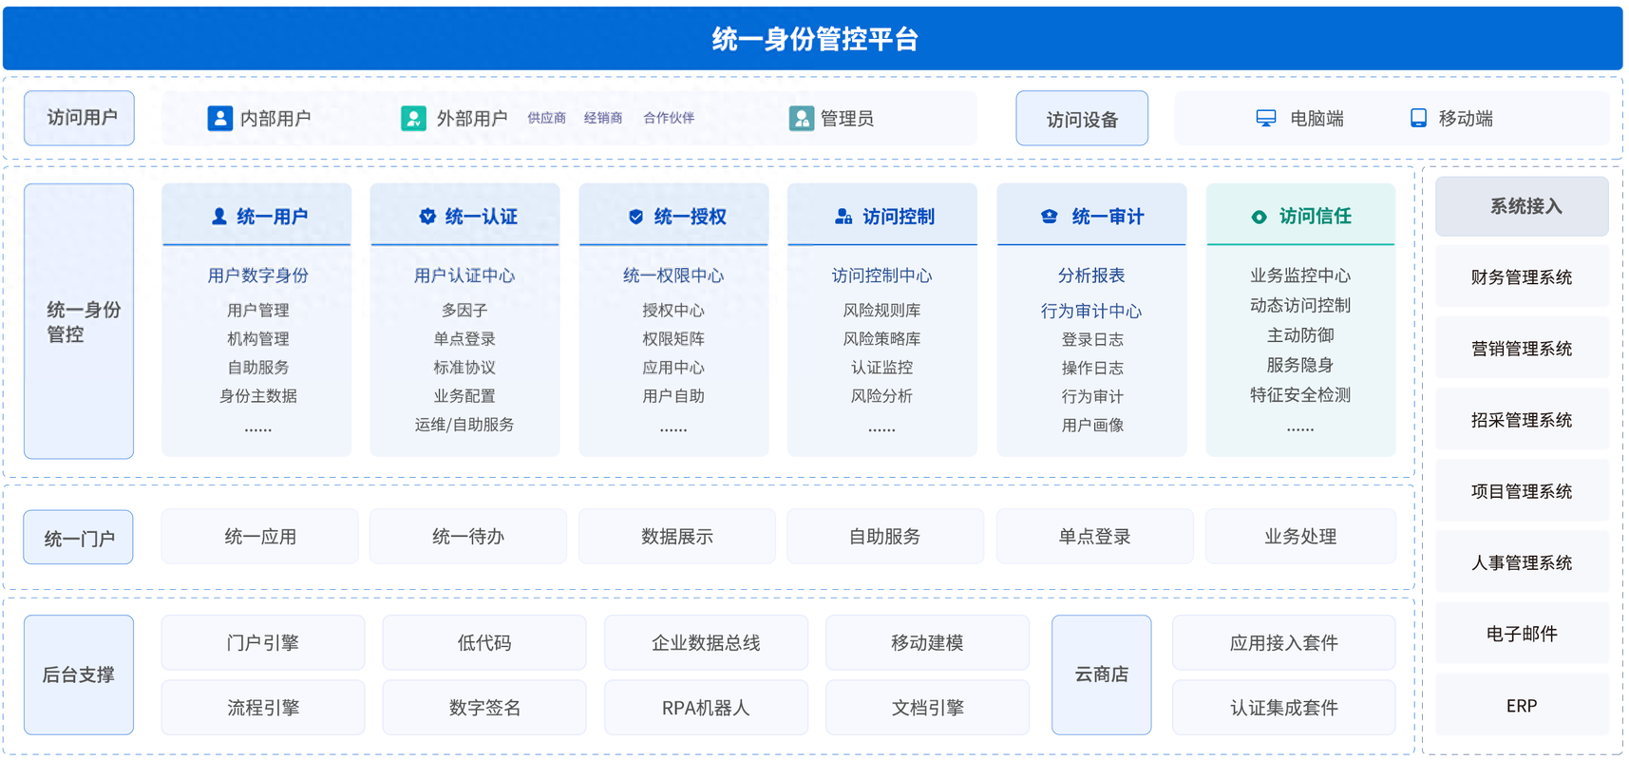Open the 统一门户 block
Viewport: 1629px width, 760px height.
[x=79, y=538]
